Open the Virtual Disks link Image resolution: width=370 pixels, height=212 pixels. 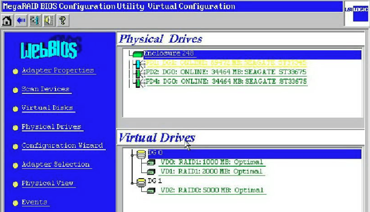tap(47, 108)
